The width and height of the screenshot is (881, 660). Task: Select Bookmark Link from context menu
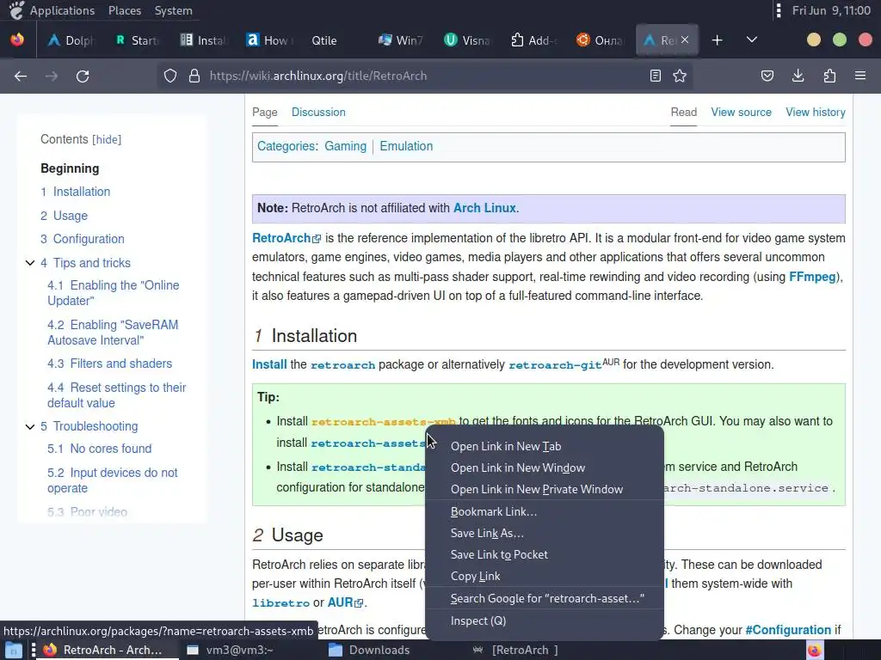545,511
